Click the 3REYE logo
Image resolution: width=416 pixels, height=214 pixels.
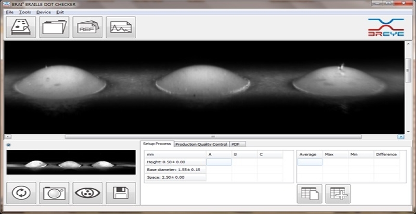tap(386, 27)
